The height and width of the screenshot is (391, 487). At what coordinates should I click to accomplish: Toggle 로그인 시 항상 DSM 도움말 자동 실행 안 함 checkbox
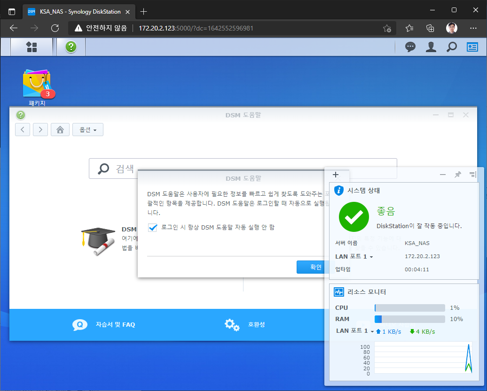(x=152, y=227)
